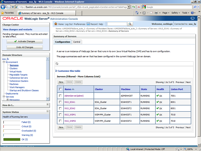Expand the Customize this table section
201x151 pixels.
(69, 71)
